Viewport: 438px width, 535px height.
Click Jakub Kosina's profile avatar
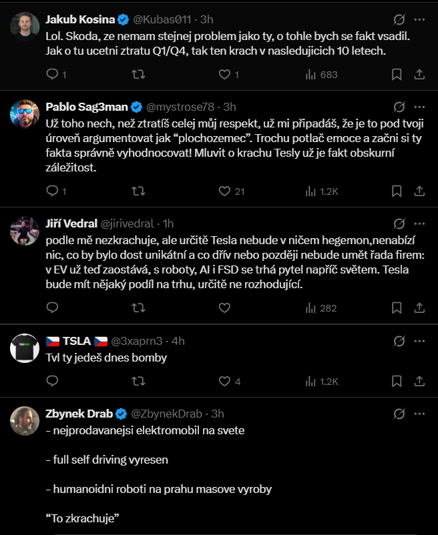tap(25, 26)
